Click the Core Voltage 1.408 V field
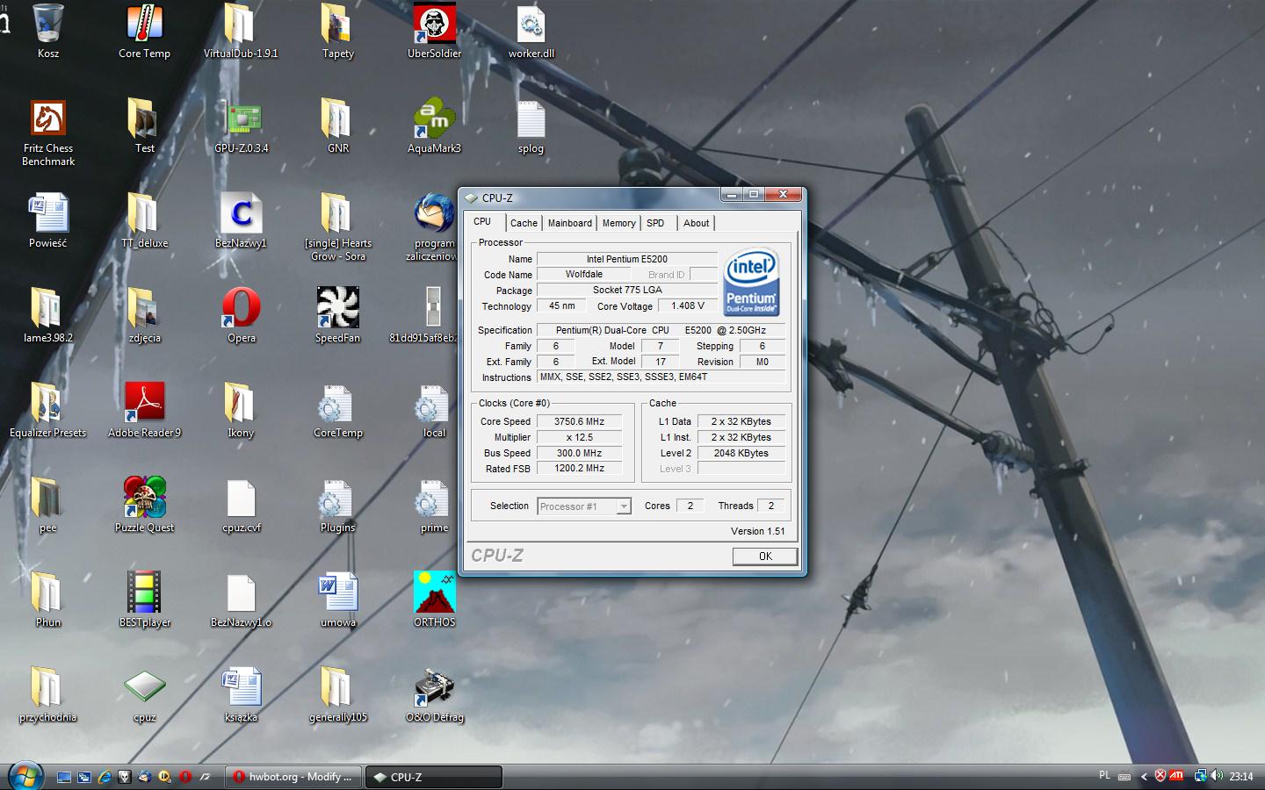Image resolution: width=1265 pixels, height=790 pixels. tap(688, 306)
